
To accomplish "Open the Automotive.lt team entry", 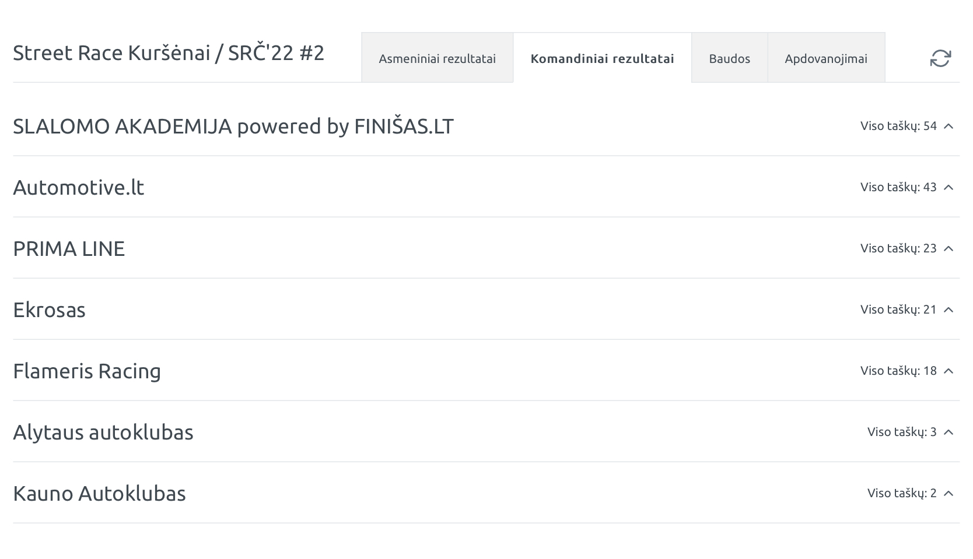I will (79, 188).
